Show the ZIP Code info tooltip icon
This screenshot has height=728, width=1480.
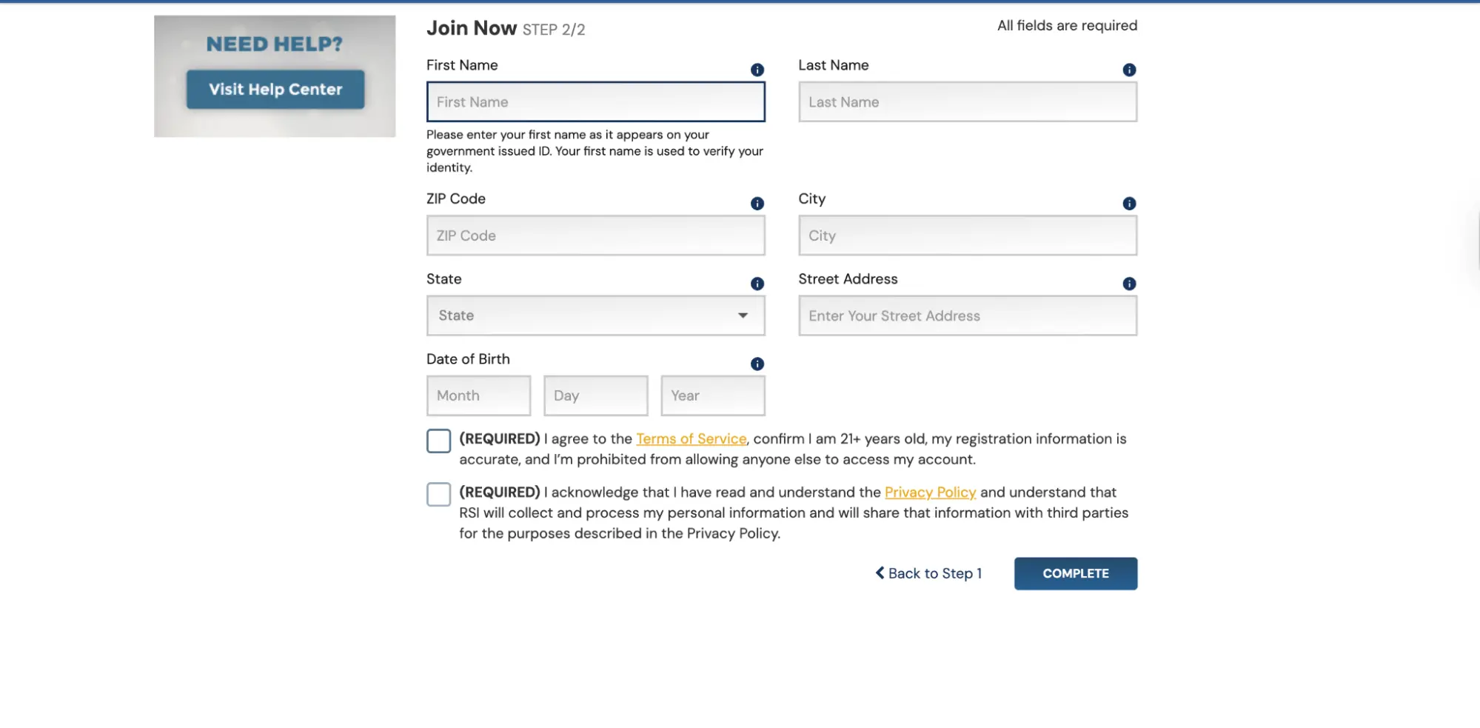[x=757, y=204]
